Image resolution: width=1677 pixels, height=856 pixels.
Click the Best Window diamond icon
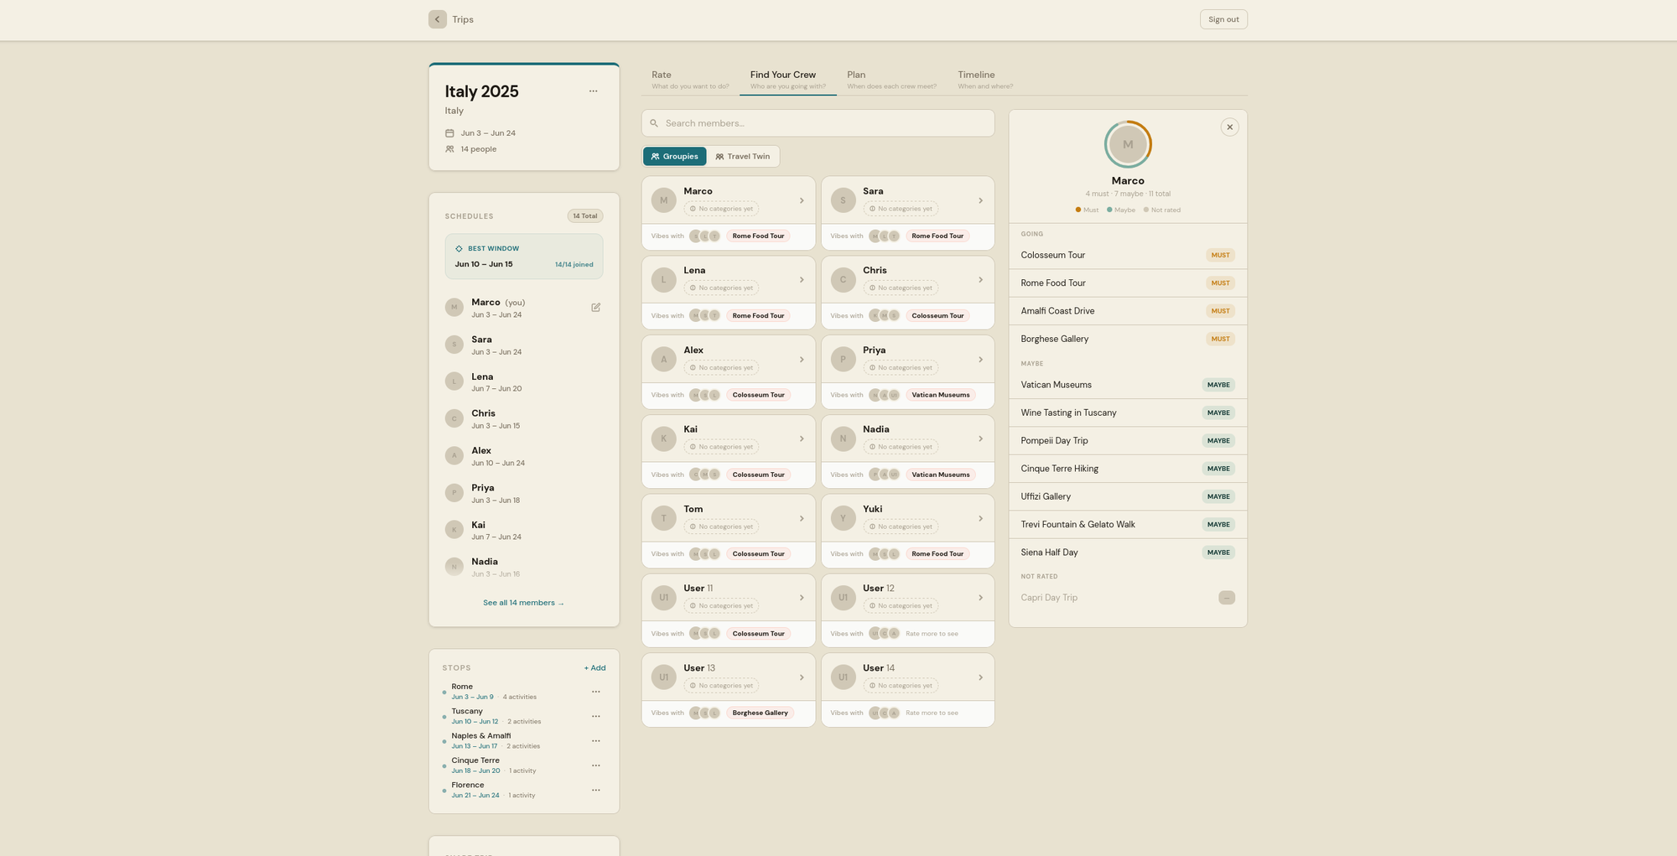pos(459,249)
